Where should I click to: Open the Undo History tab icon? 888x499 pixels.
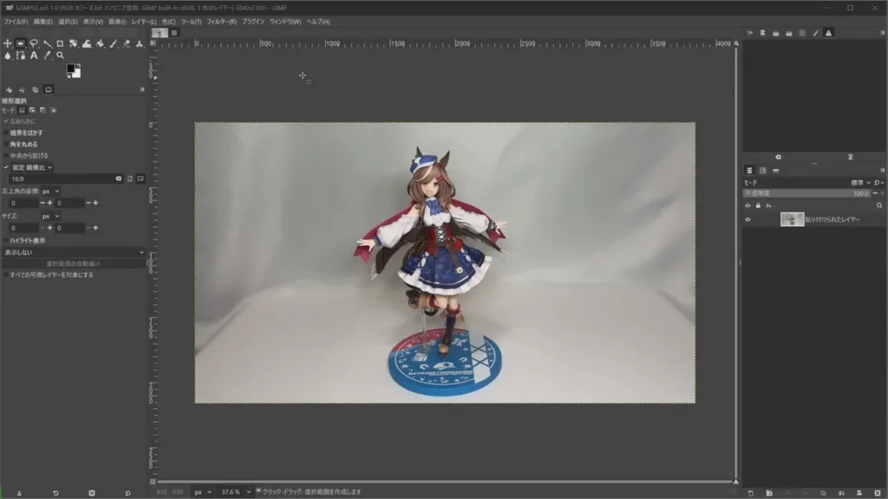22,90
